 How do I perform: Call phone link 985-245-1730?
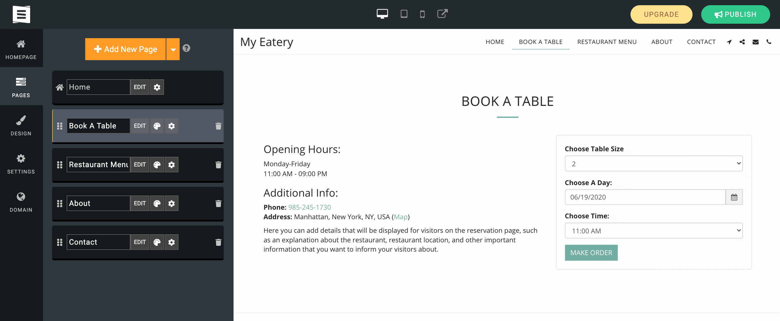click(x=309, y=207)
